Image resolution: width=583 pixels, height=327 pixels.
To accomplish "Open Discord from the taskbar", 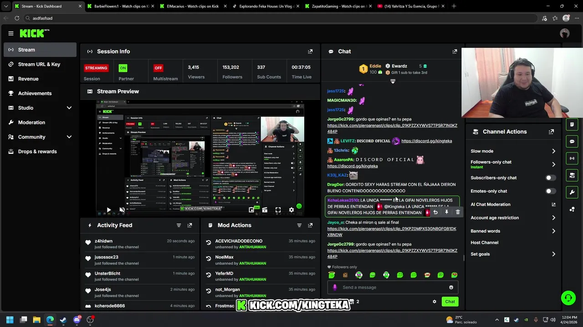I will [x=77, y=320].
